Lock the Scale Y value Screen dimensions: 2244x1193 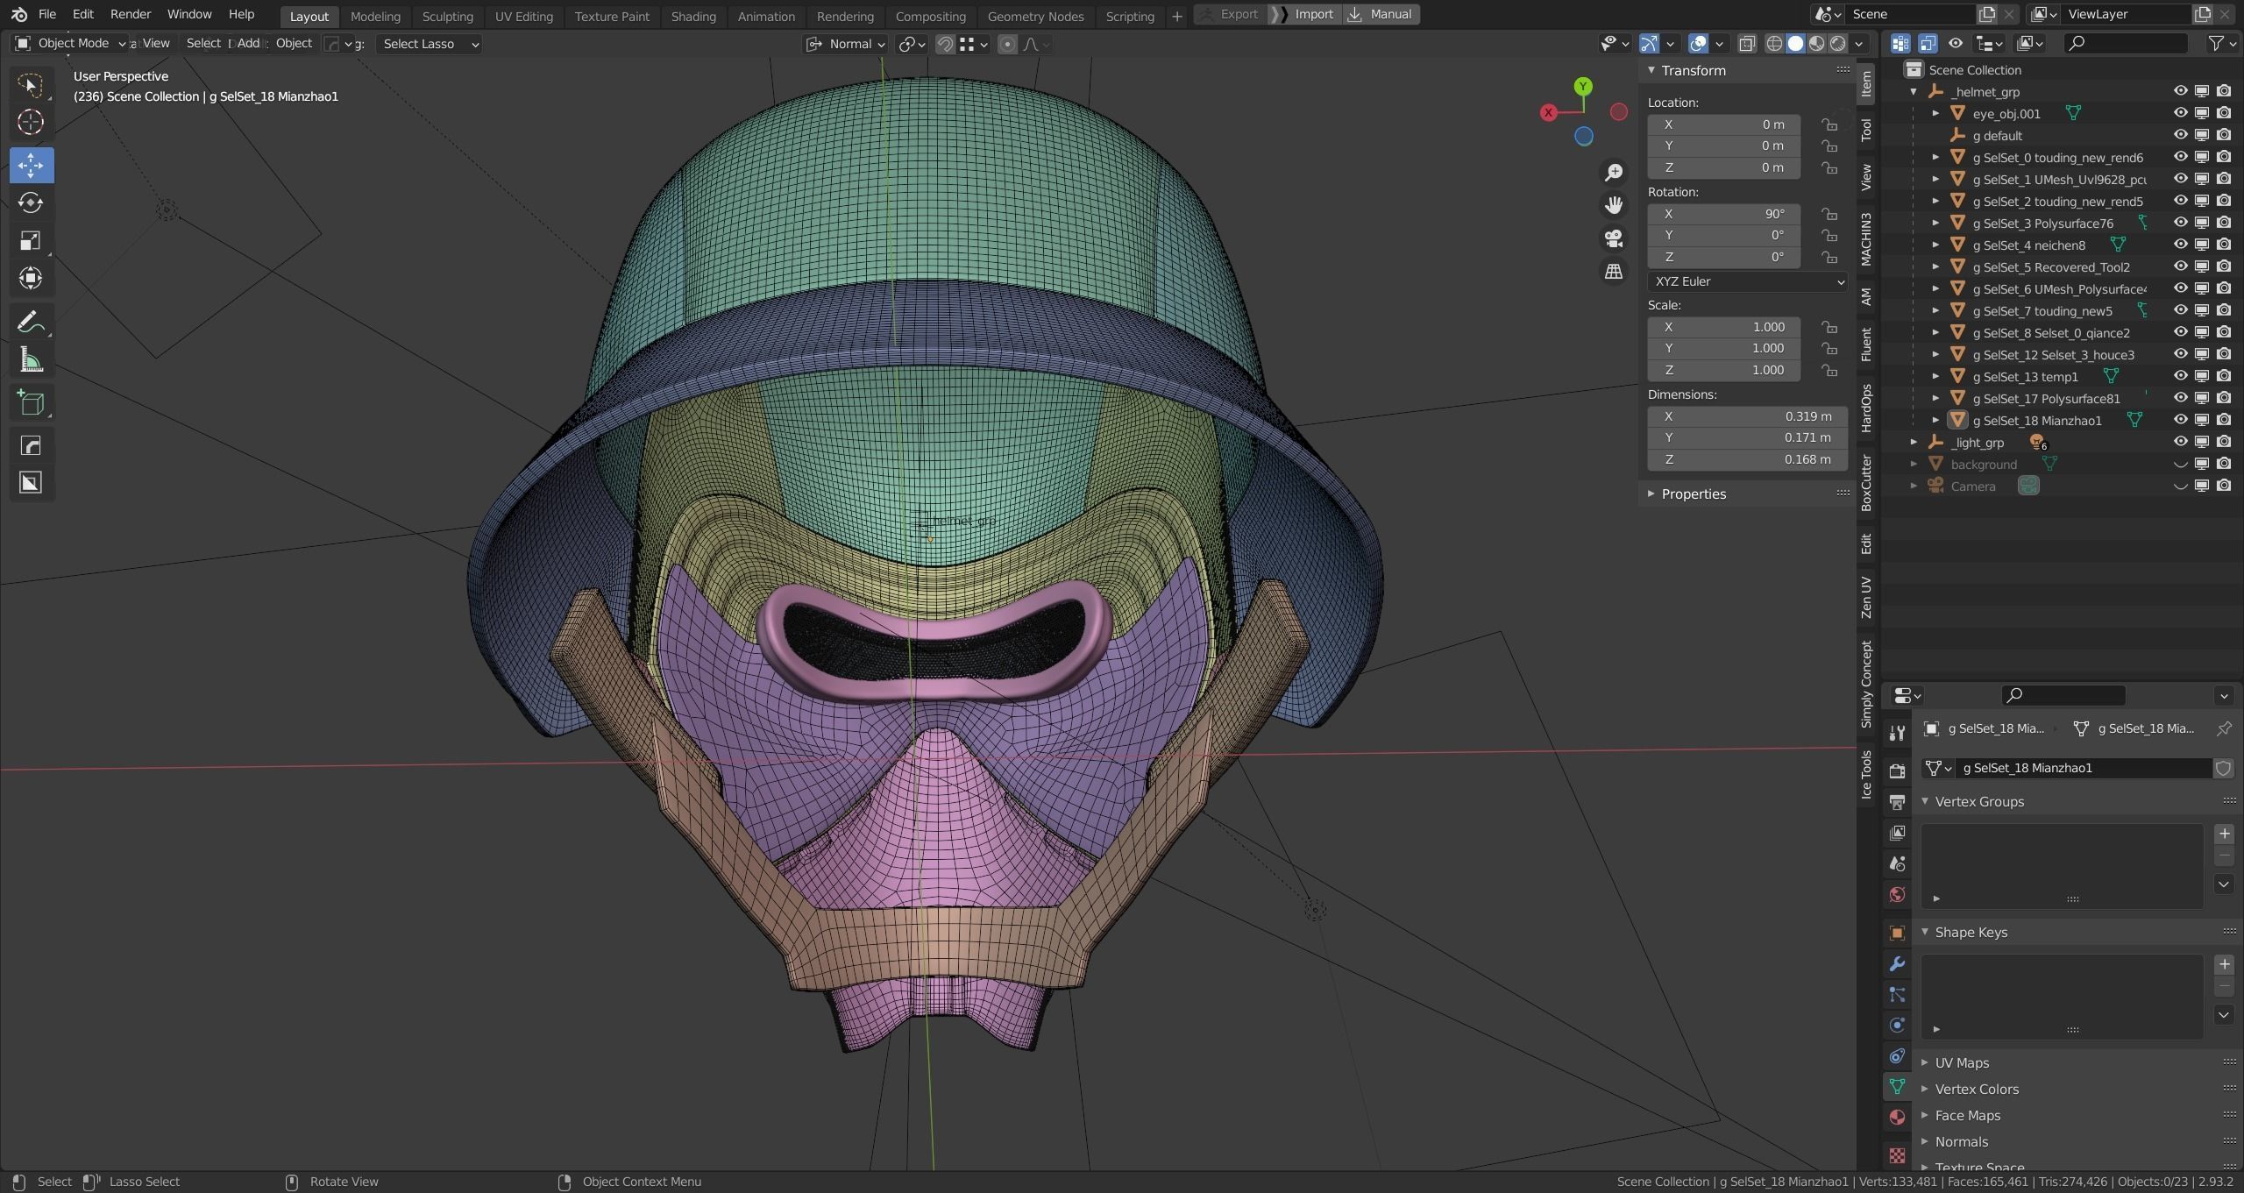pos(1829,349)
